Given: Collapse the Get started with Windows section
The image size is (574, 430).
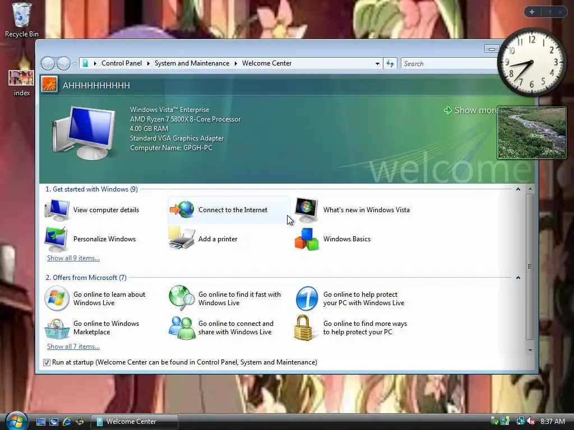Looking at the screenshot, I should point(518,189).
